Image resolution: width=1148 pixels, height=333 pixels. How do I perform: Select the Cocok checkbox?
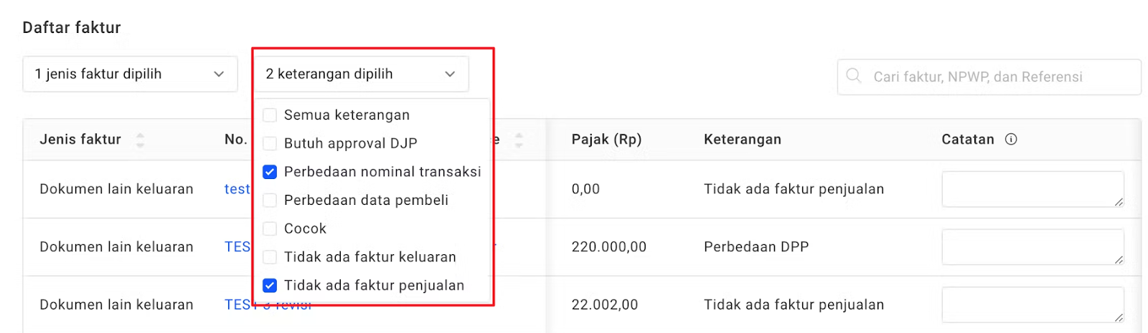tap(270, 228)
